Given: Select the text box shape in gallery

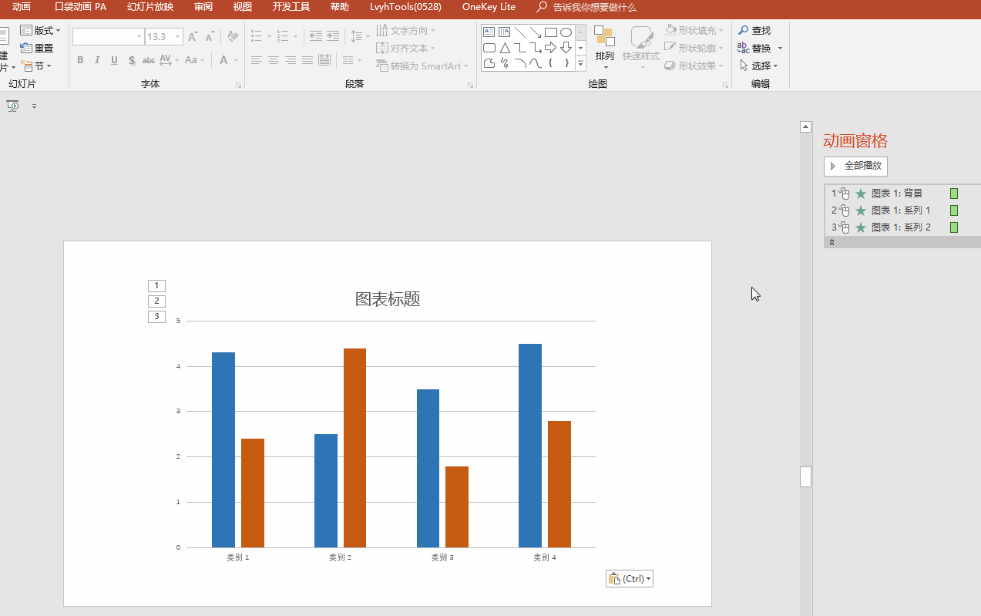Looking at the screenshot, I should point(489,32).
